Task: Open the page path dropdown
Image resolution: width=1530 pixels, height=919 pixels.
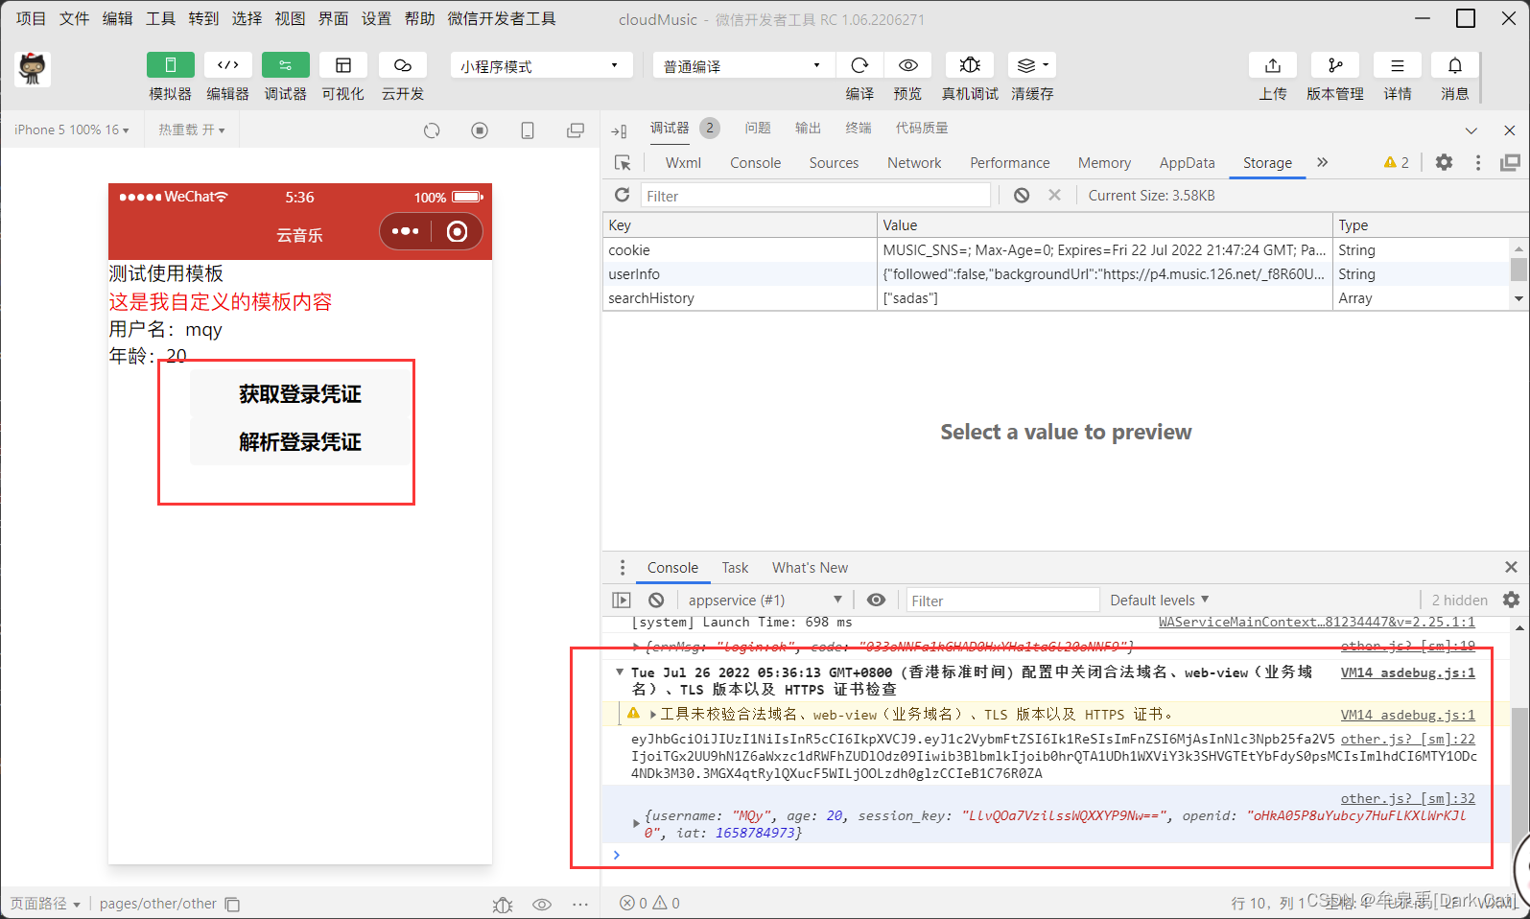Action: [45, 904]
